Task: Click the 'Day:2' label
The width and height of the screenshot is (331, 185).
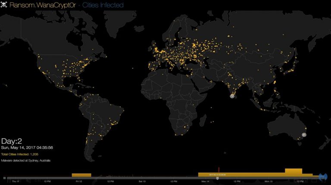Action: click(11, 141)
